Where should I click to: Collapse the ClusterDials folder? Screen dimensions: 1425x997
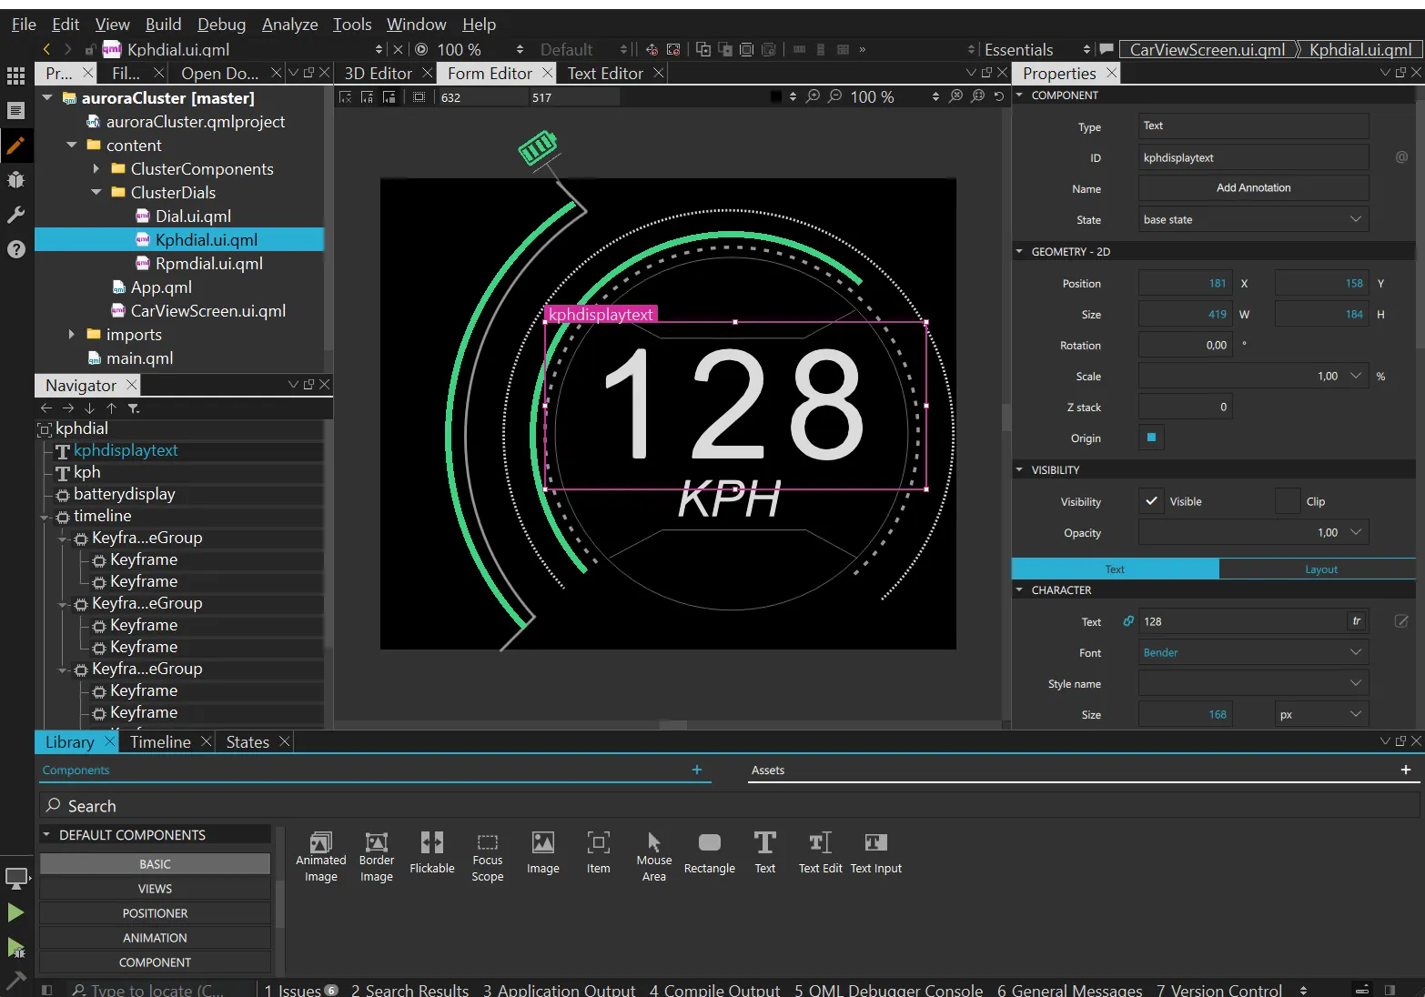point(96,192)
